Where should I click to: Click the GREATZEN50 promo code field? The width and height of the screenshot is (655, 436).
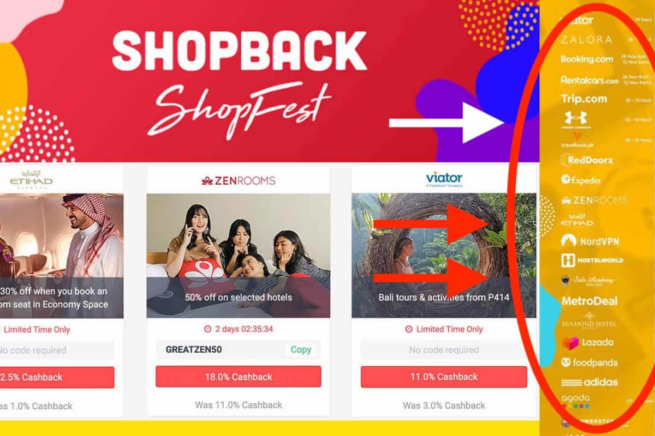point(239,350)
